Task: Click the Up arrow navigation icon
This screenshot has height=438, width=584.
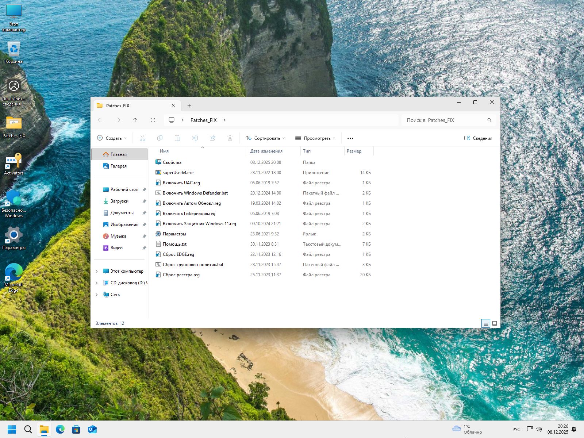Action: coord(135,120)
